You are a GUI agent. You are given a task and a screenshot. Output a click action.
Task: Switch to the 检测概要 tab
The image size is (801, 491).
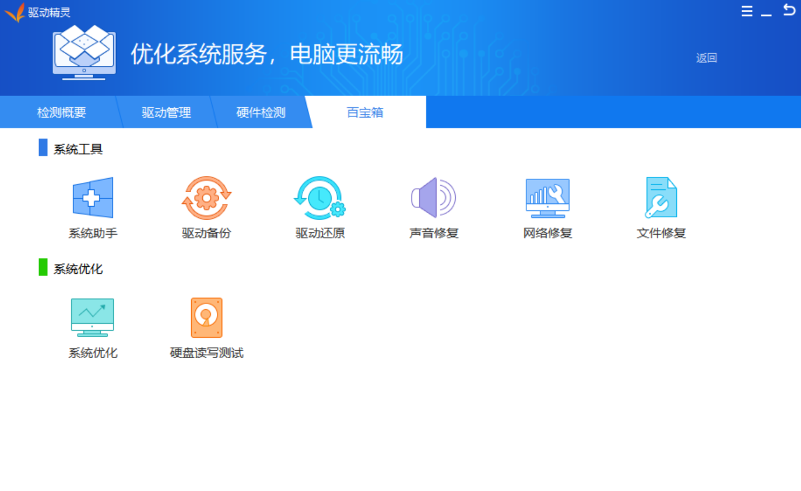click(x=61, y=112)
